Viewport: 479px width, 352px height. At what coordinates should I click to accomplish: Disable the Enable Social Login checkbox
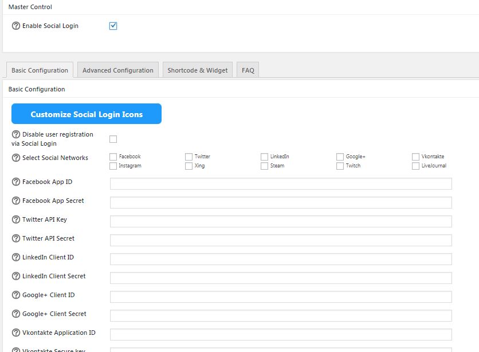(x=113, y=25)
